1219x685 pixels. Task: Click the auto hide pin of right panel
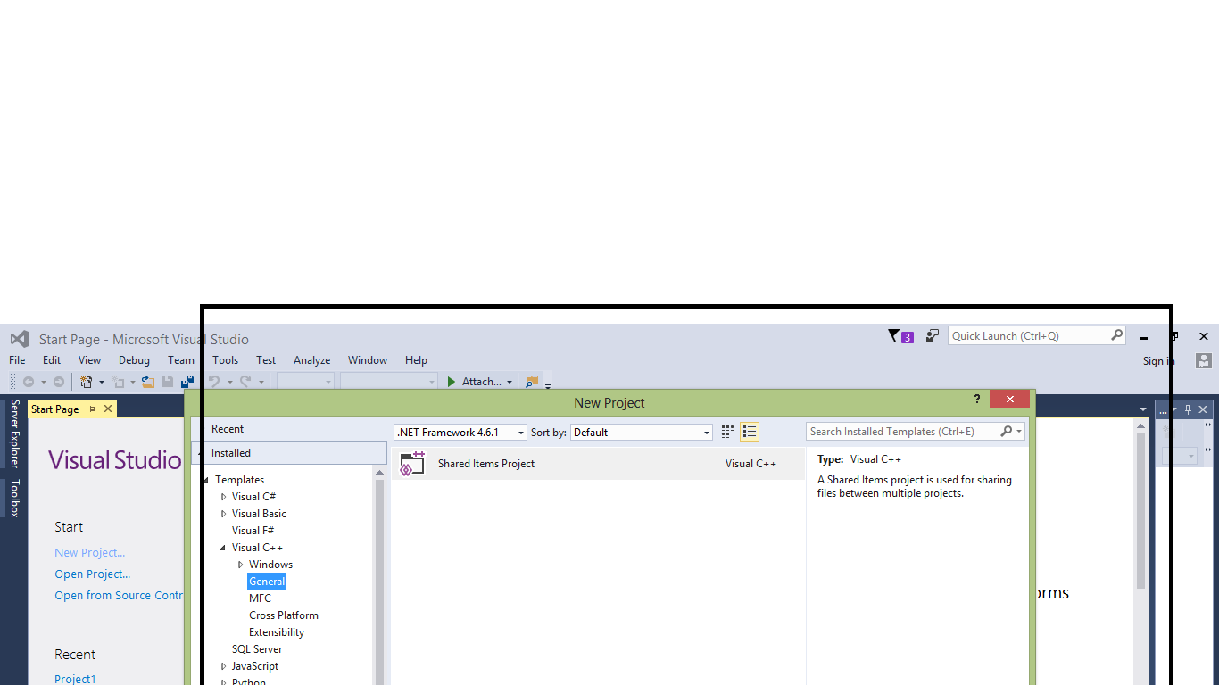pos(1188,409)
